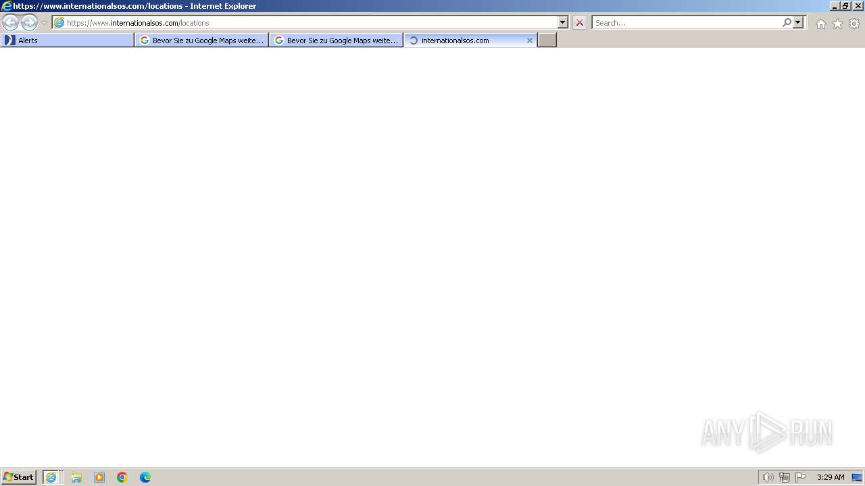Restore down the Internet Explorer window

(x=845, y=6)
